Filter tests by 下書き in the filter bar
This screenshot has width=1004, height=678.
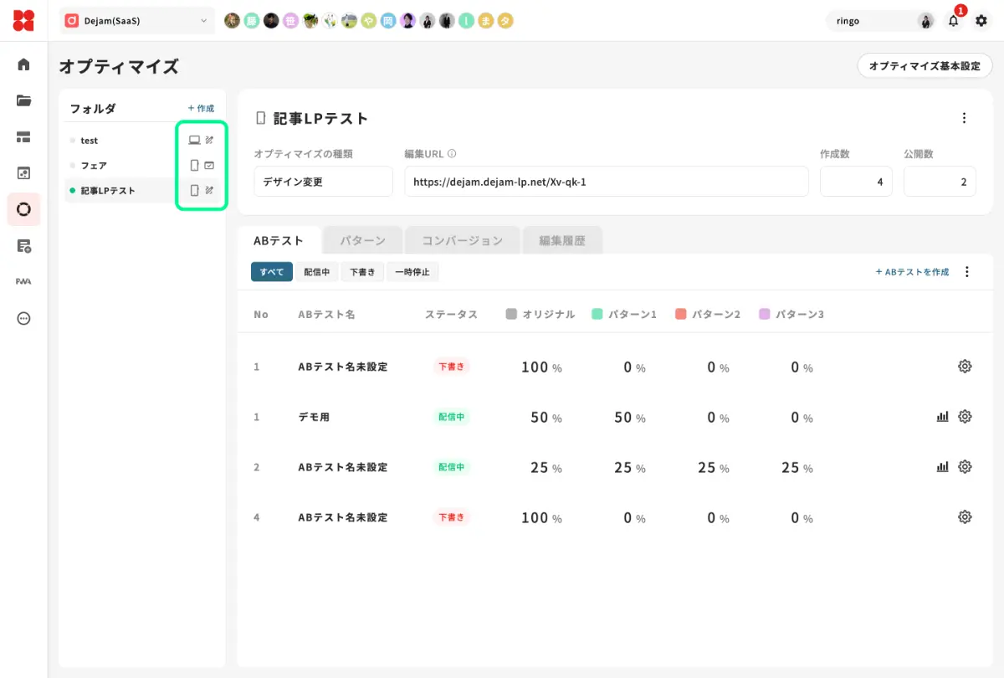click(x=362, y=272)
